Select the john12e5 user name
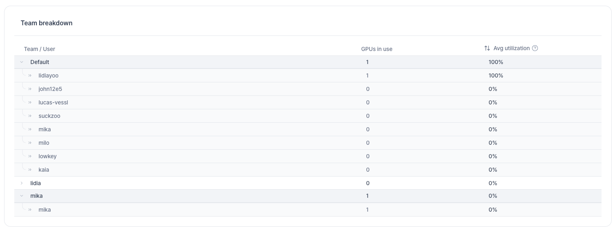The width and height of the screenshot is (615, 230). (50, 89)
